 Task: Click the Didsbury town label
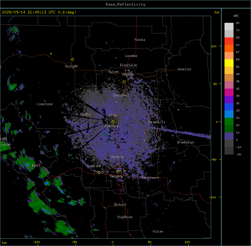(112, 126)
